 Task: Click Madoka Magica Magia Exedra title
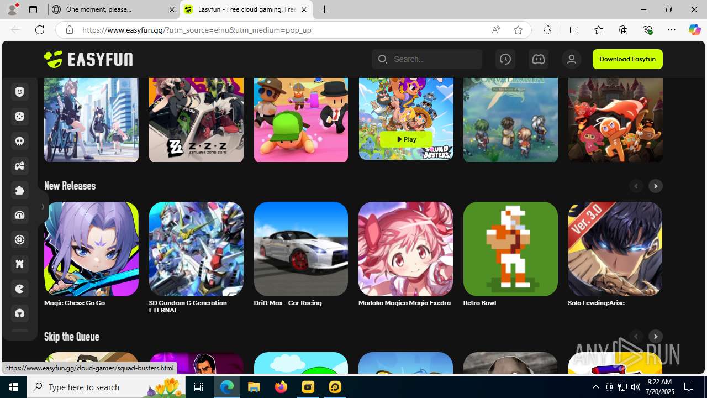point(404,303)
